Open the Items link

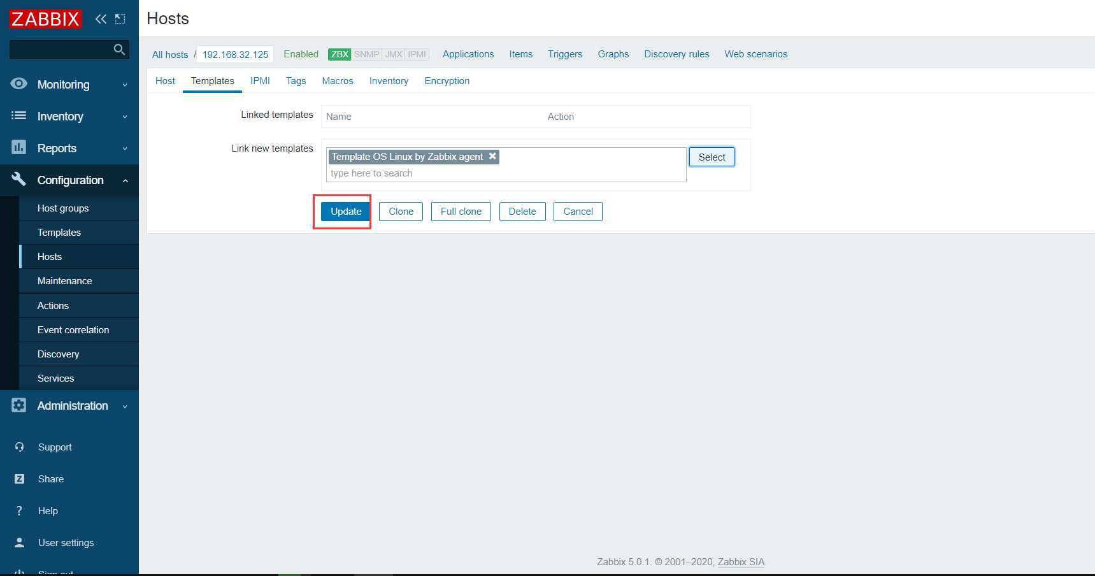[x=521, y=54]
